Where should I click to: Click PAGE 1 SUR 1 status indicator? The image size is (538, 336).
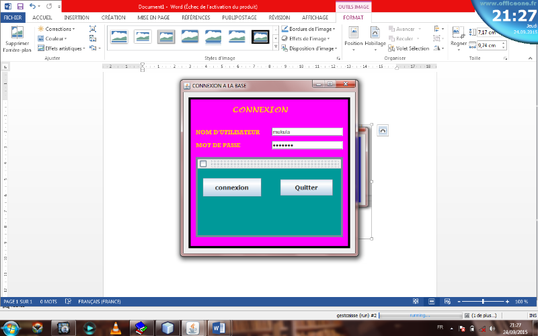point(18,302)
